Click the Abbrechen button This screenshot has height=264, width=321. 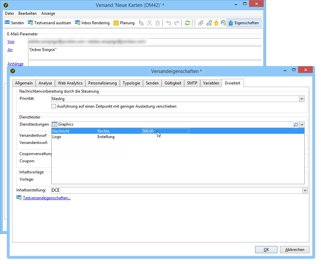(x=294, y=250)
